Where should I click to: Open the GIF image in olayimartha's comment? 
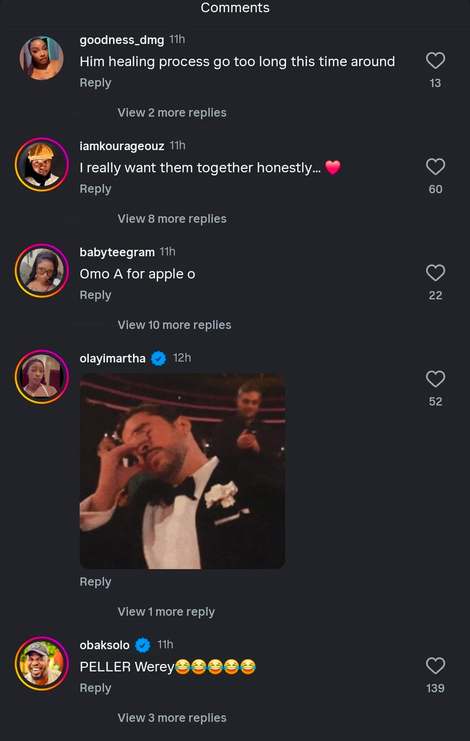[x=182, y=471]
